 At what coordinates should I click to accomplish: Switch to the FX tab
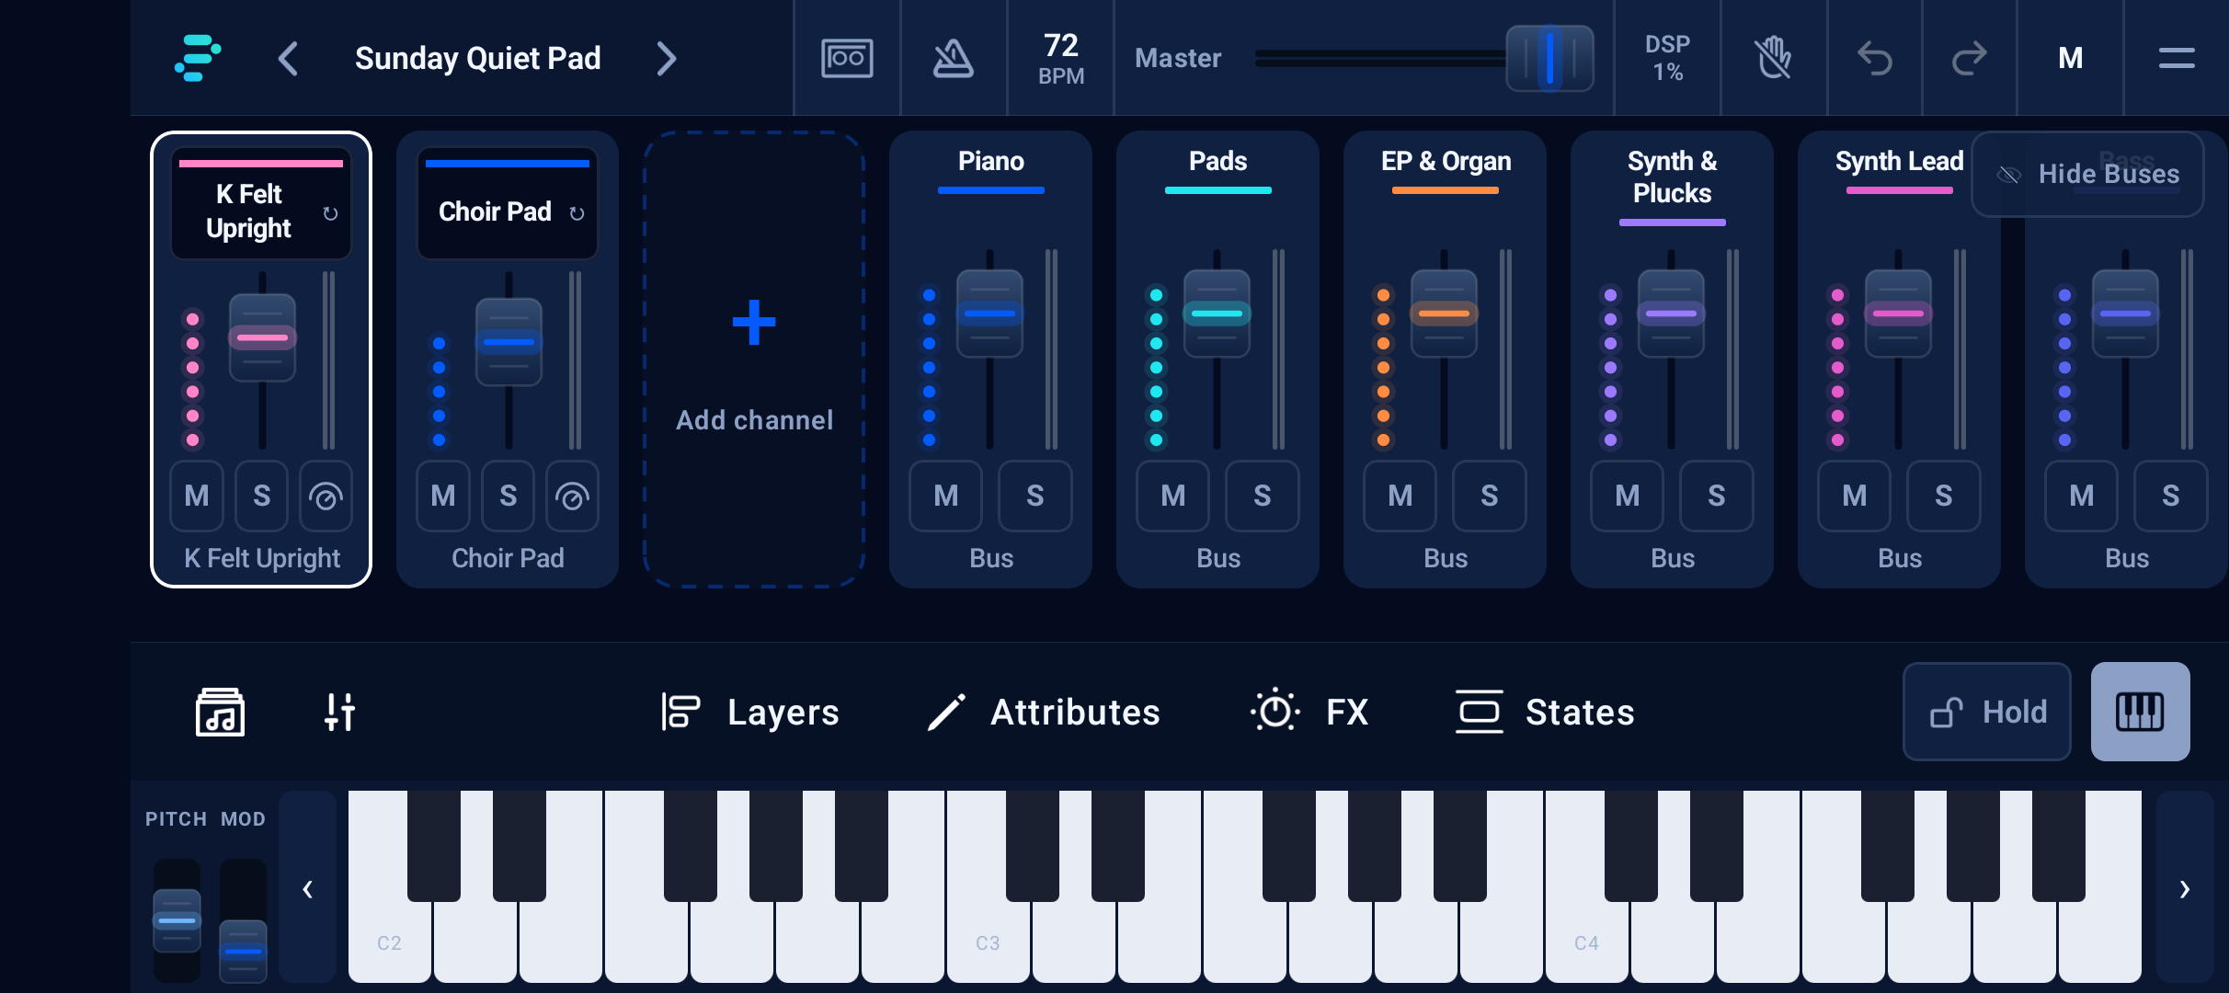[1309, 713]
